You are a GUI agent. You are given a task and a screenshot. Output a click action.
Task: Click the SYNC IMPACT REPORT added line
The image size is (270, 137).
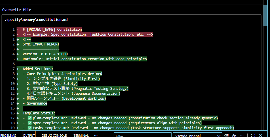(x=41, y=44)
